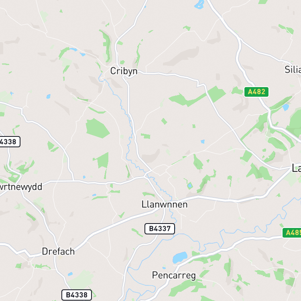Click the cut-off 4338 badge at left edge
Image resolution: width=301 pixels, height=301 pixels.
pyautogui.click(x=10, y=142)
